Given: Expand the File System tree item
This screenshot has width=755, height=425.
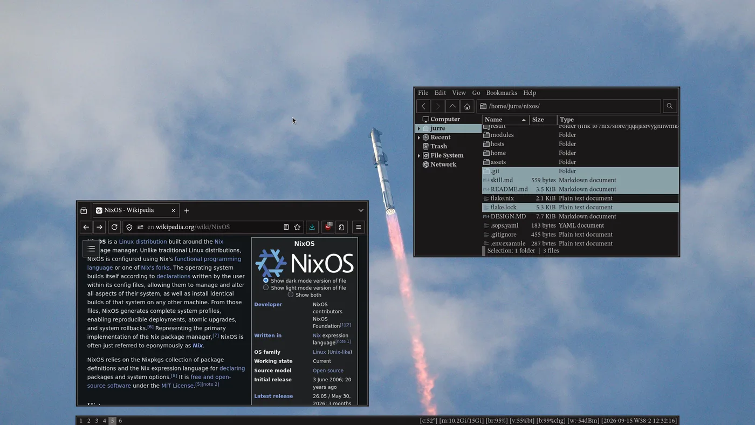Looking at the screenshot, I should pyautogui.click(x=419, y=155).
